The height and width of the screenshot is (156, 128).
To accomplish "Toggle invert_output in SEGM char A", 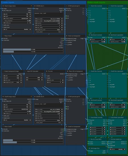I will point(49,32).
